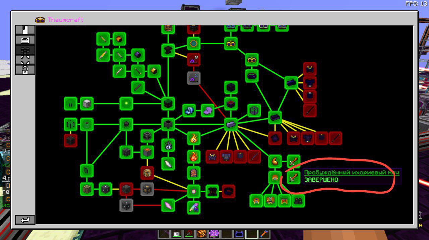This screenshot has width=429, height=240.
Task: Open the black cube research node
Action: pyautogui.click(x=231, y=88)
